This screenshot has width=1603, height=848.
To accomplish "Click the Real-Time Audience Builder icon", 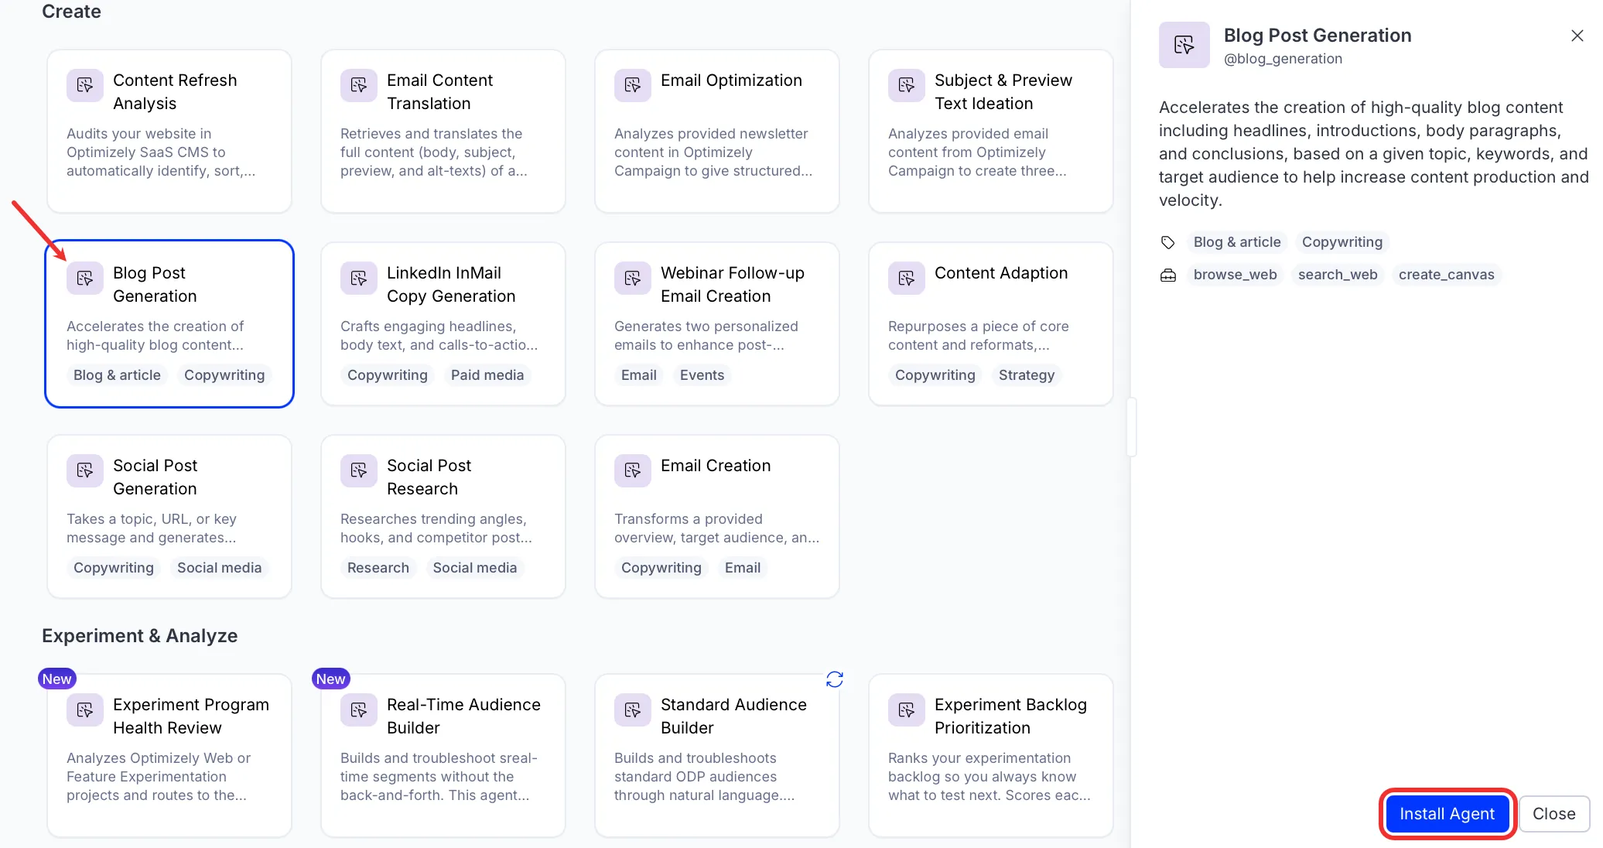I will pos(359,710).
